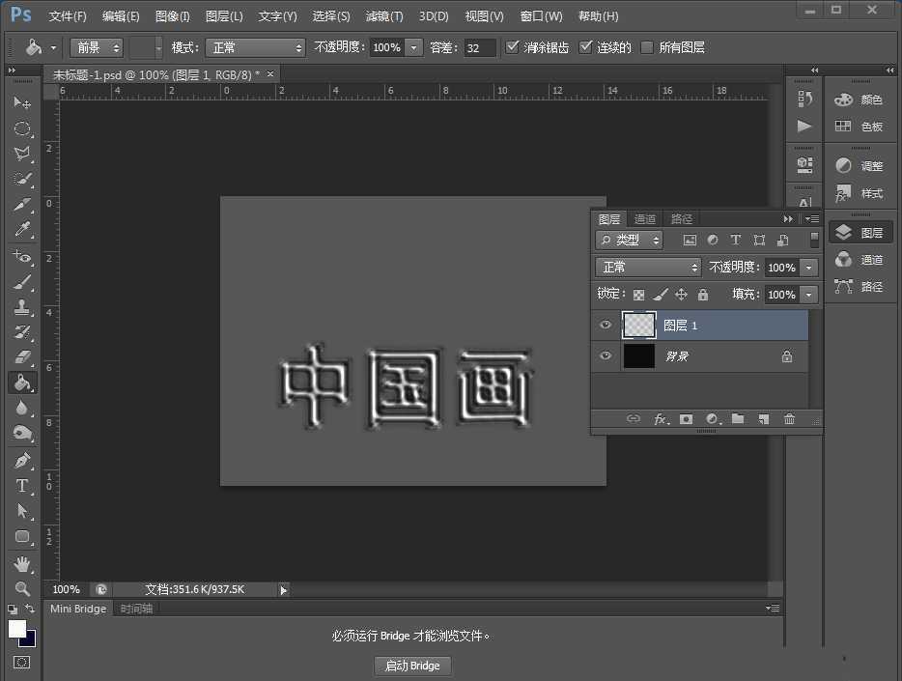
Task: Pick the Eraser tool
Action: click(x=23, y=355)
